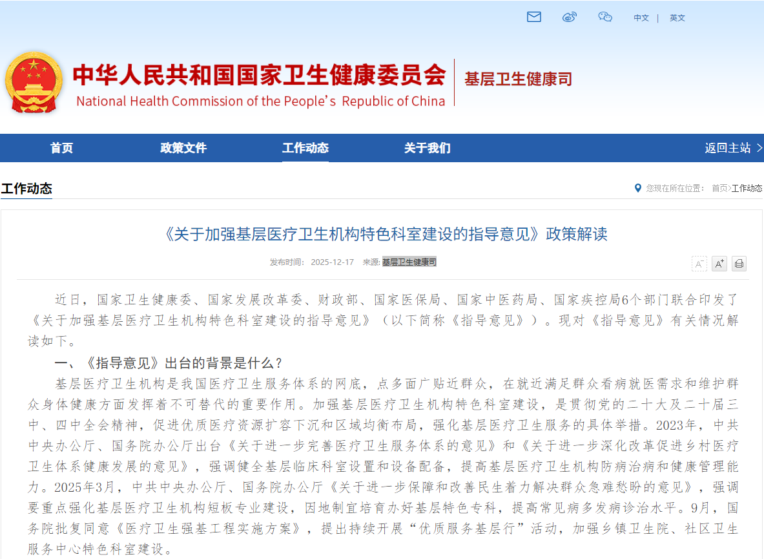Image resolution: width=764 pixels, height=559 pixels.
Task: Click 首页 in the breadcrumb trail
Action: pos(719,189)
